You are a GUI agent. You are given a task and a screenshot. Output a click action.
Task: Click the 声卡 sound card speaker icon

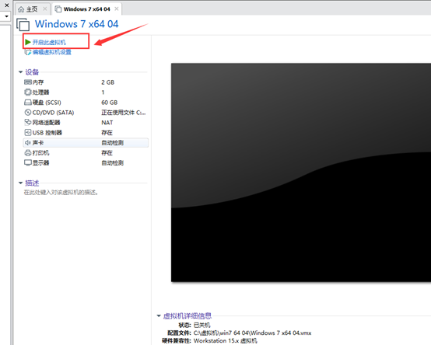(x=27, y=143)
